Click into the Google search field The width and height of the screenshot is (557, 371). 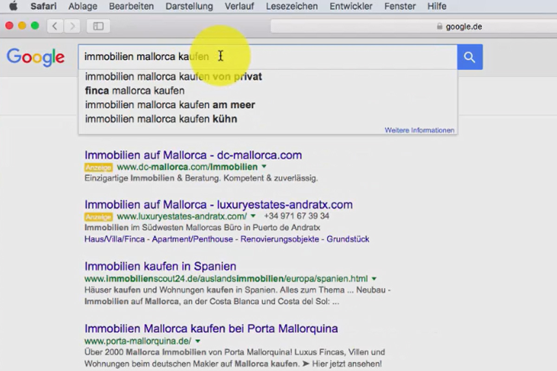pos(267,57)
